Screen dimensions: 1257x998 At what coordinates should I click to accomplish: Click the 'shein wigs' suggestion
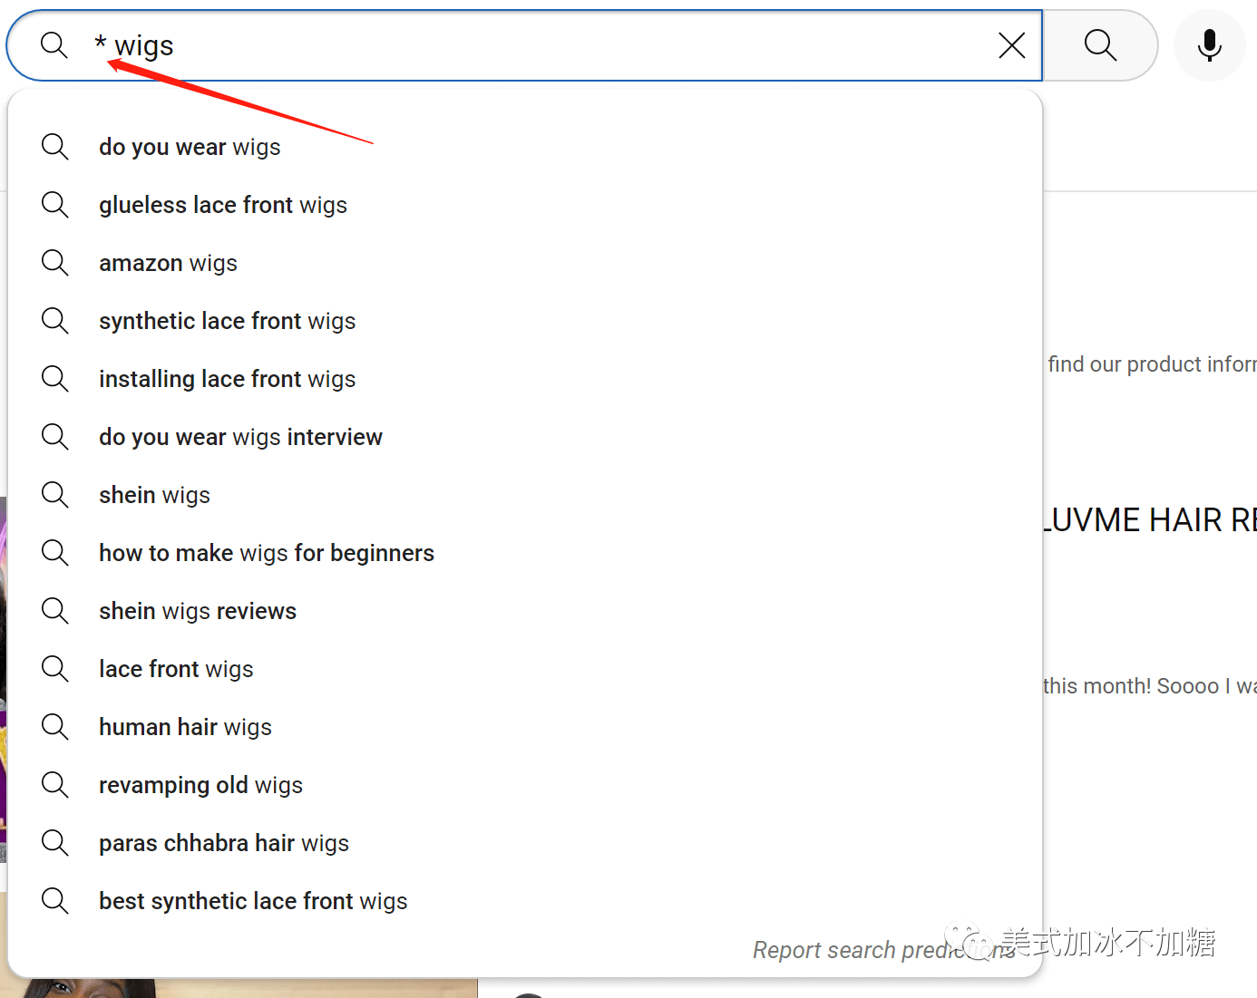click(154, 495)
